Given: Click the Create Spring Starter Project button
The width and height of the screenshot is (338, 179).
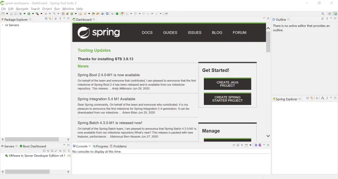Looking at the screenshot, I should pyautogui.click(x=228, y=99).
